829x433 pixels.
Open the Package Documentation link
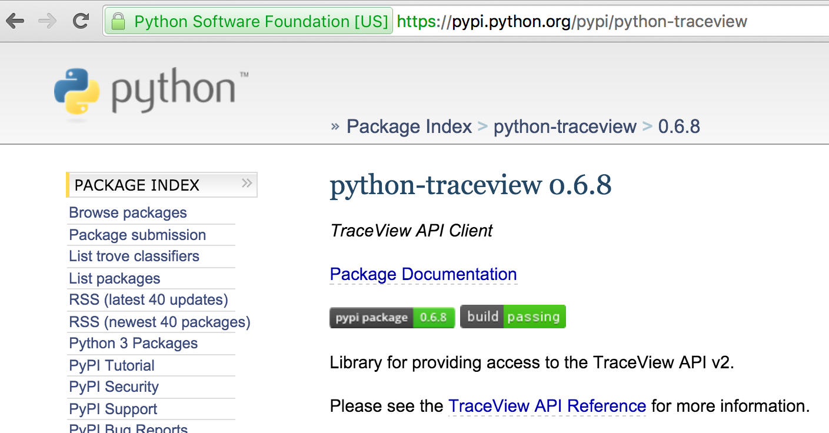coord(423,274)
